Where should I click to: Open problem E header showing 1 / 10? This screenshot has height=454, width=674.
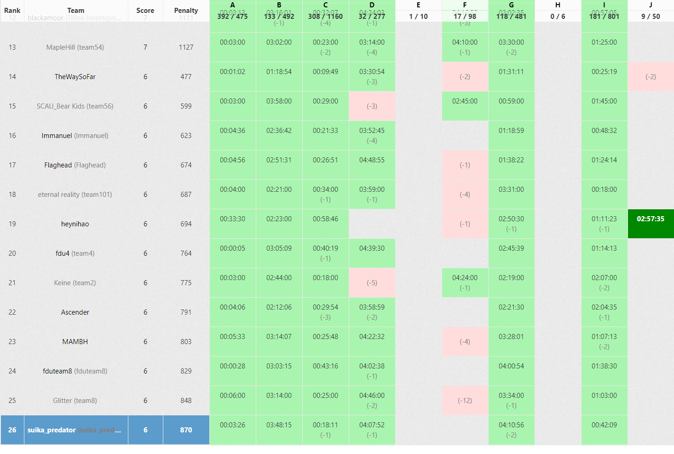pyautogui.click(x=418, y=11)
